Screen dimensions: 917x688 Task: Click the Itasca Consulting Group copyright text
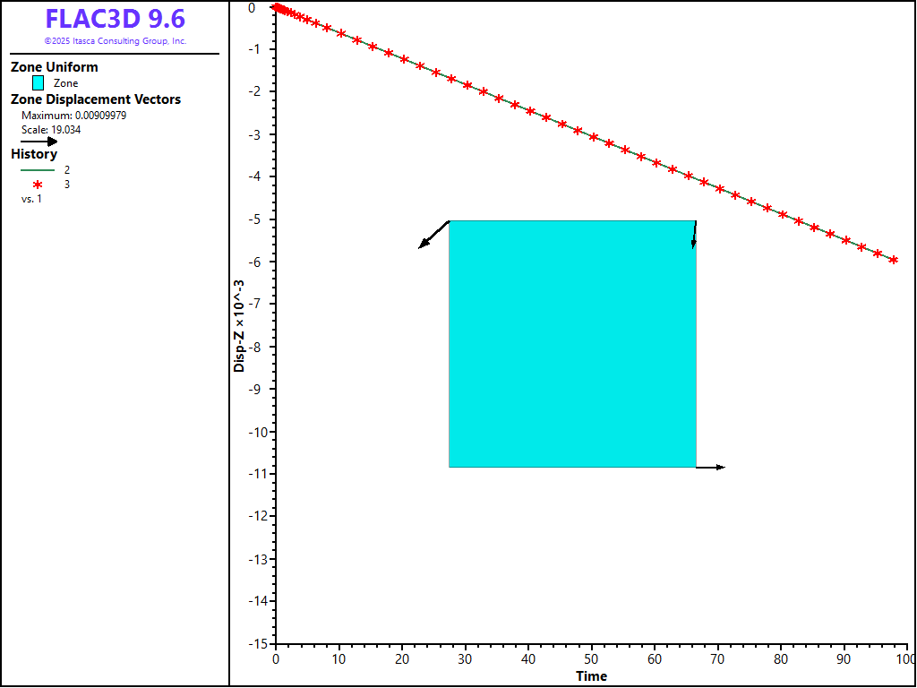coord(116,41)
